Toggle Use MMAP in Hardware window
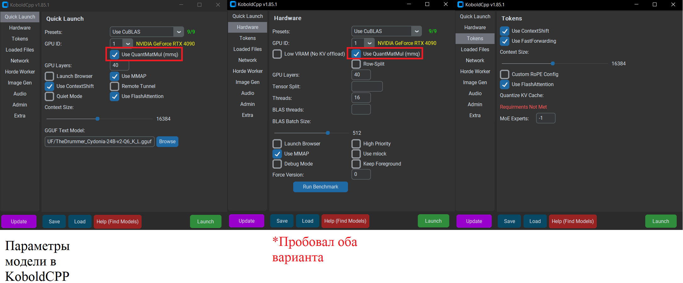683x283 pixels. click(277, 154)
